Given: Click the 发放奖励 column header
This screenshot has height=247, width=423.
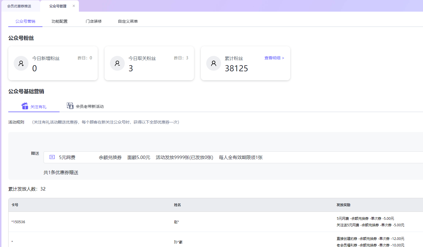Looking at the screenshot, I should [x=343, y=205].
